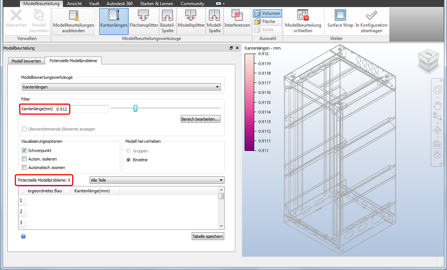Enable Autom. isolieren checkbox
The image size is (447, 270).
point(24,159)
